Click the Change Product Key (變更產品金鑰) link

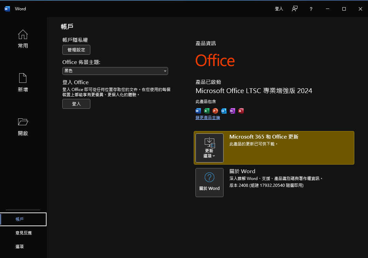coord(208,118)
